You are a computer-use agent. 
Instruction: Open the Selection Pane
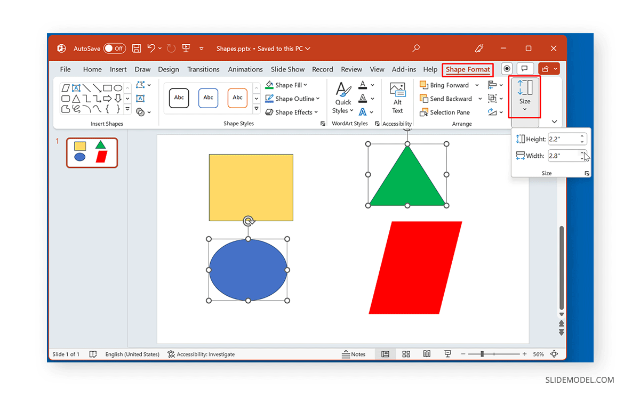click(x=445, y=112)
